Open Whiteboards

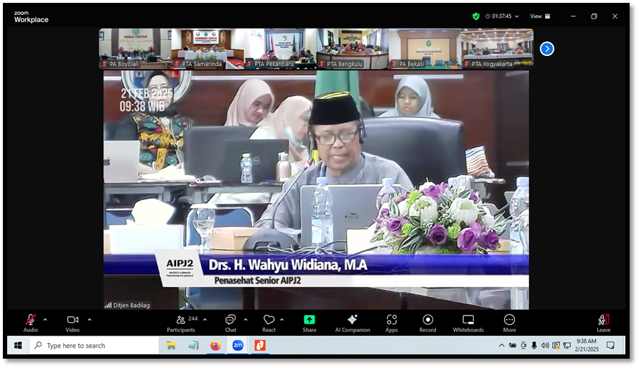click(468, 322)
